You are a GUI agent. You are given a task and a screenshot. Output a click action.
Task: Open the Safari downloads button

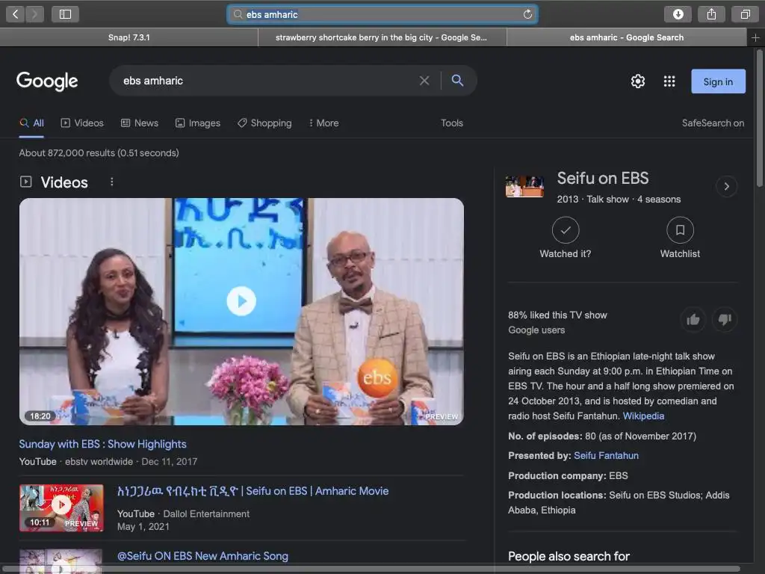coord(678,14)
